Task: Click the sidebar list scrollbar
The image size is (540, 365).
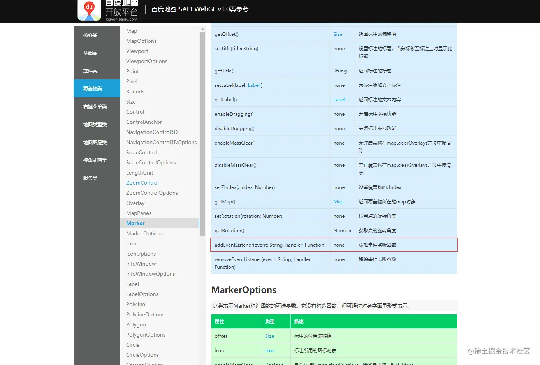Action: click(202, 134)
